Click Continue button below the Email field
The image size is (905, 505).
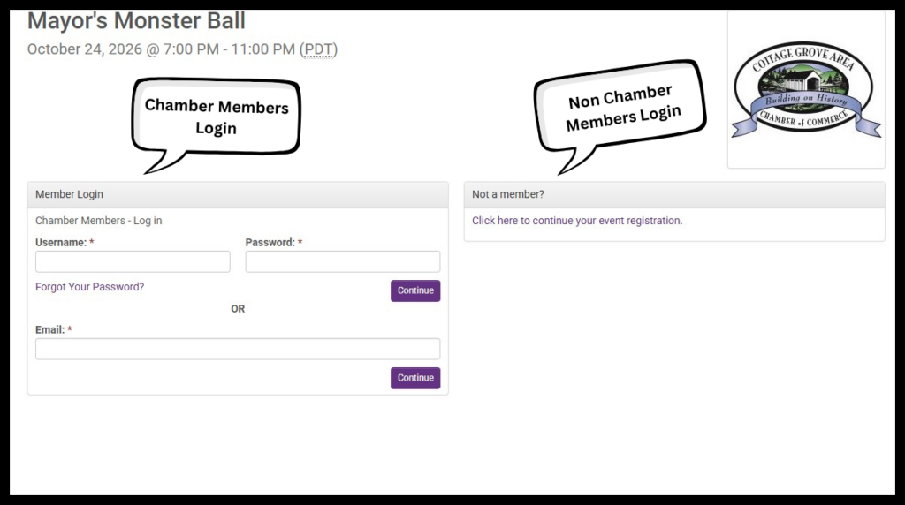(415, 378)
